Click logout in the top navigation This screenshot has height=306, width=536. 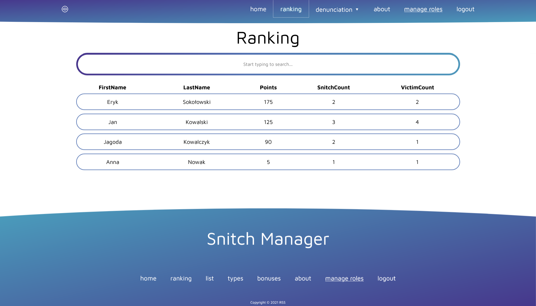465,9
